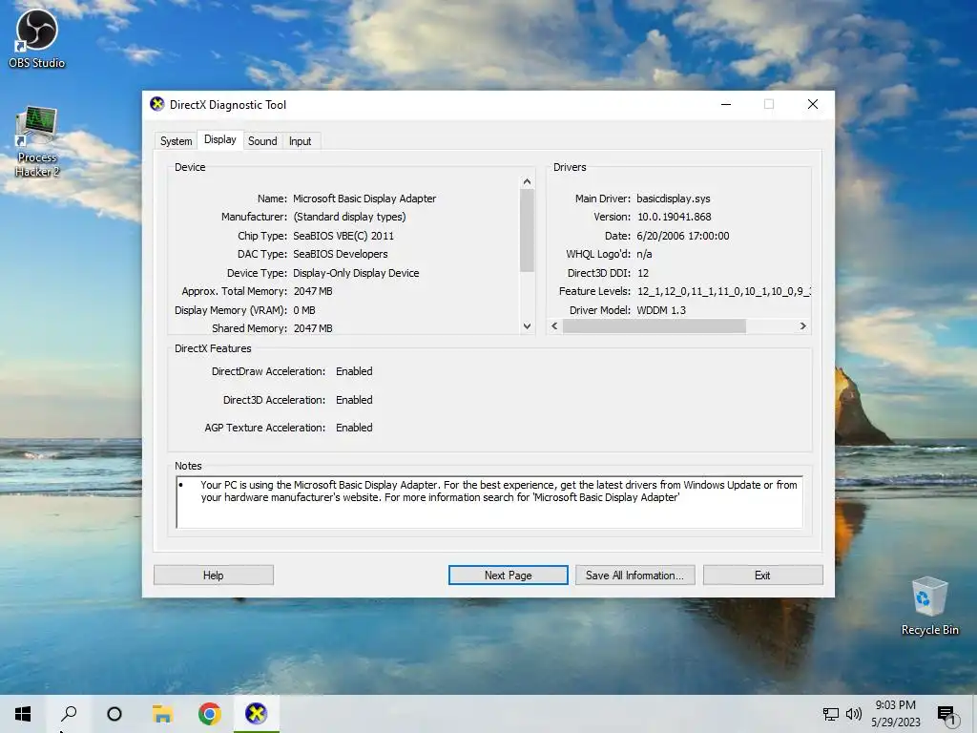The image size is (977, 733).
Task: Click 'WDDM 1.3' driver model value
Action: 660,310
